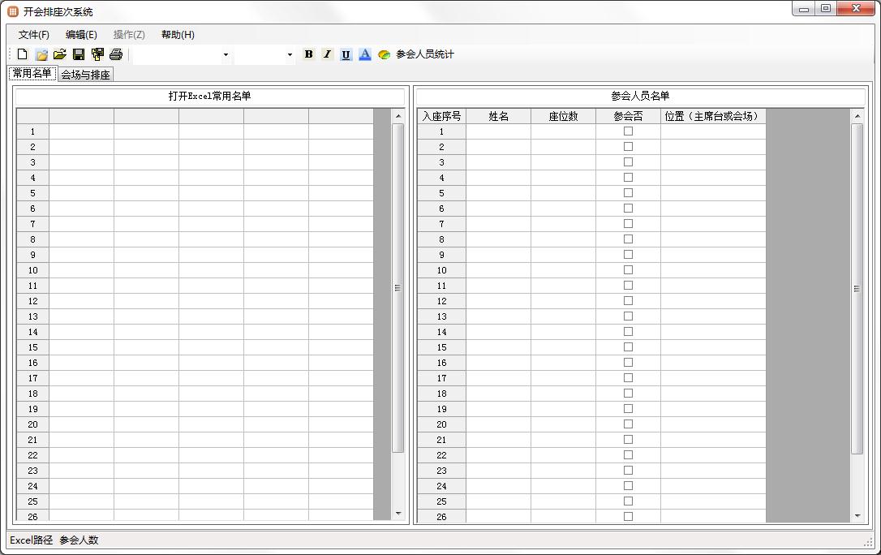This screenshot has width=881, height=555.
Task: Switch to the 会场与排座 tab
Action: [x=85, y=74]
